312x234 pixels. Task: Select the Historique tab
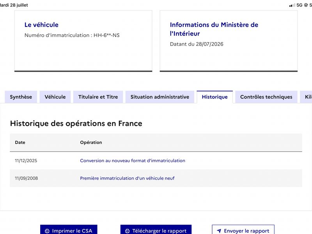pos(215,97)
